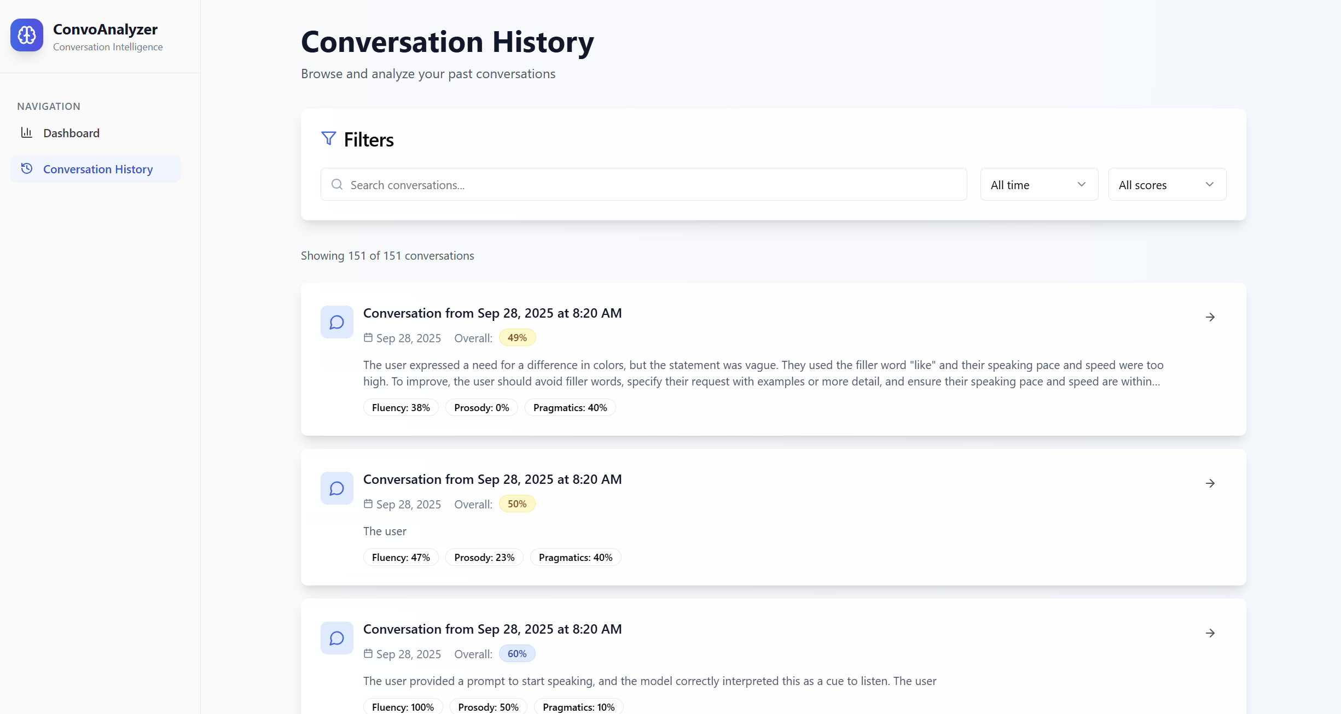Click the arrow on the 60% conversation
Viewport: 1341px width, 714px height.
(x=1210, y=633)
